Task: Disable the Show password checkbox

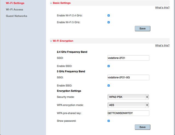Action: (x=109, y=121)
